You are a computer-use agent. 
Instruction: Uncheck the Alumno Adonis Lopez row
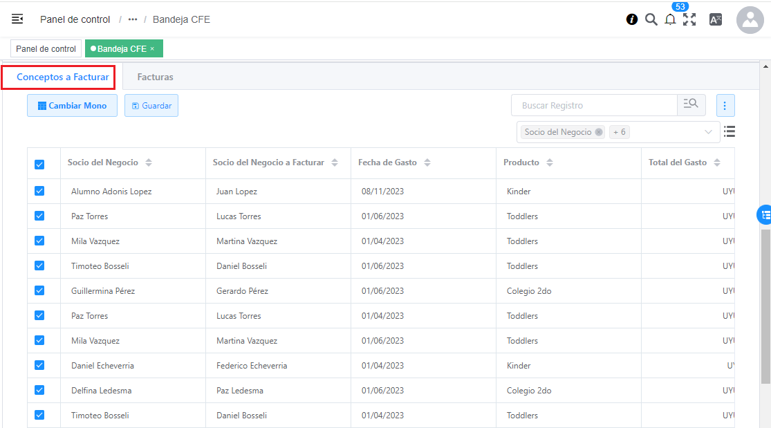(39, 192)
